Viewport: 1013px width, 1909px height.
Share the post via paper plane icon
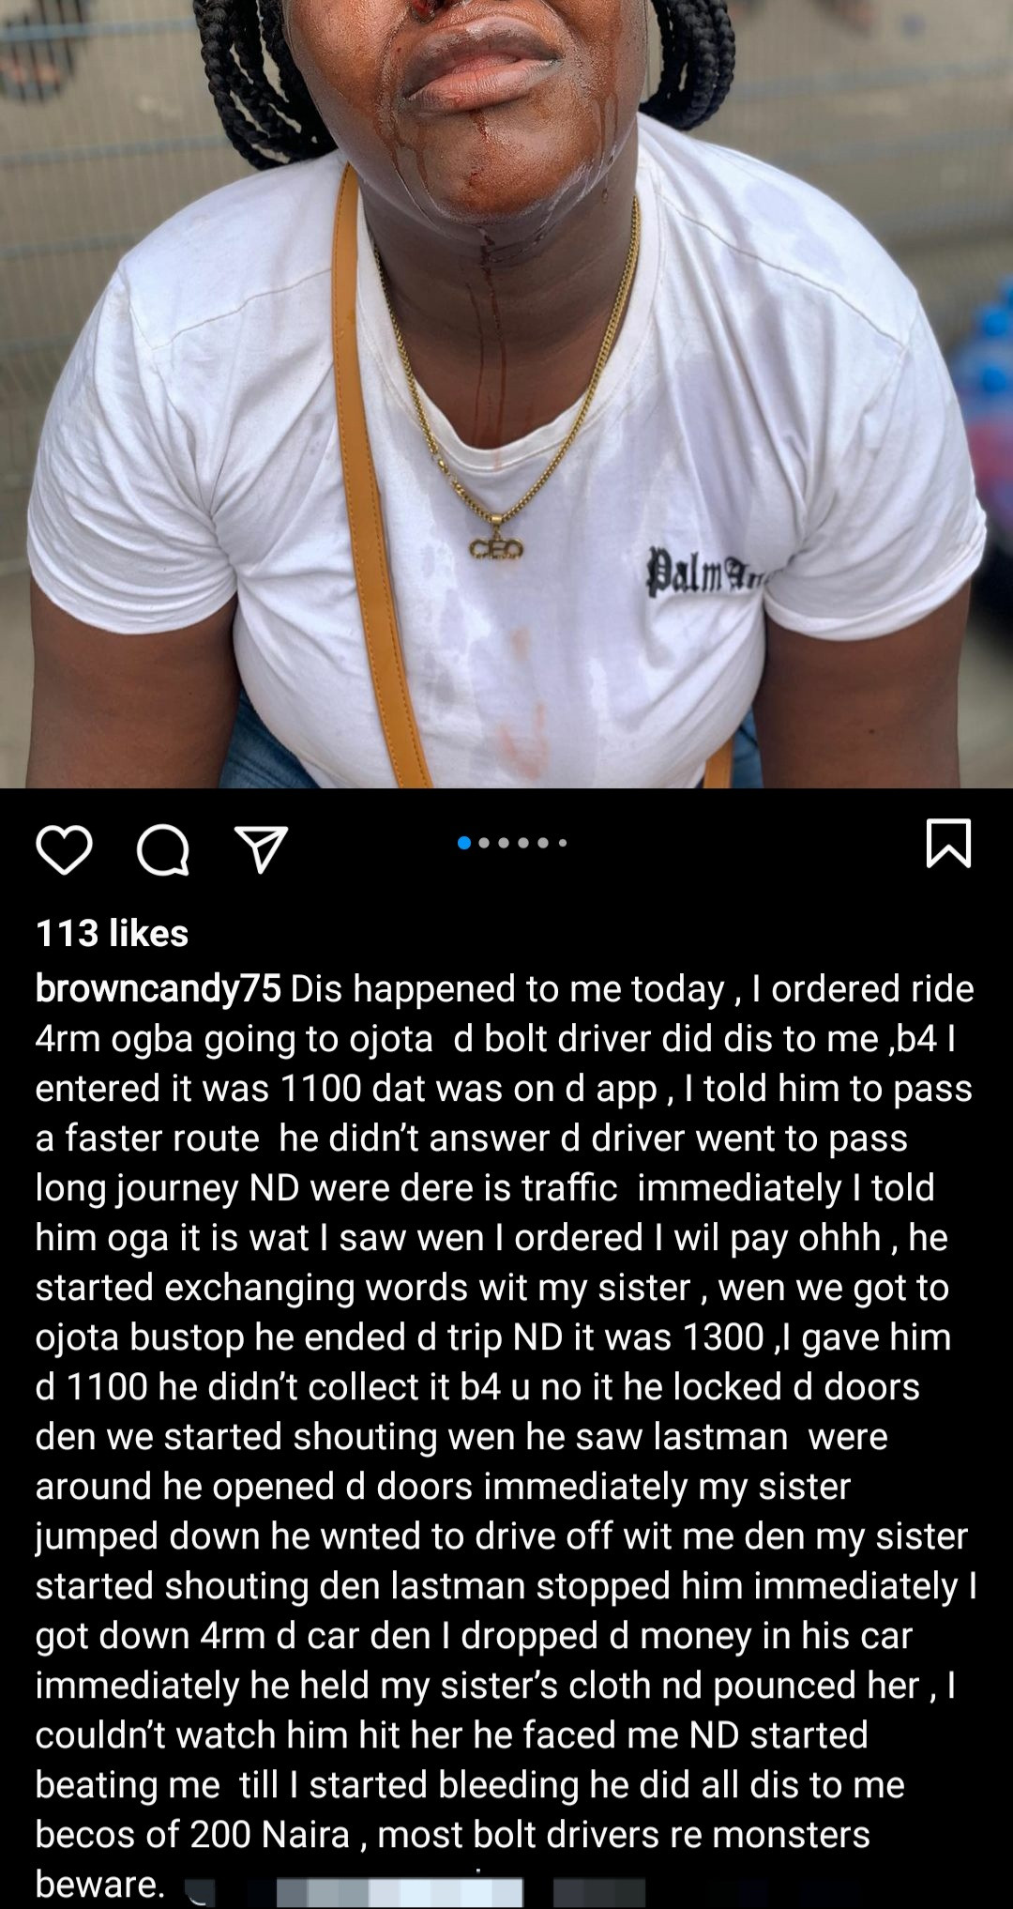pyautogui.click(x=261, y=850)
